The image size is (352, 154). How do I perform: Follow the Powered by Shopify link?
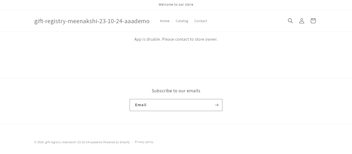(116, 142)
